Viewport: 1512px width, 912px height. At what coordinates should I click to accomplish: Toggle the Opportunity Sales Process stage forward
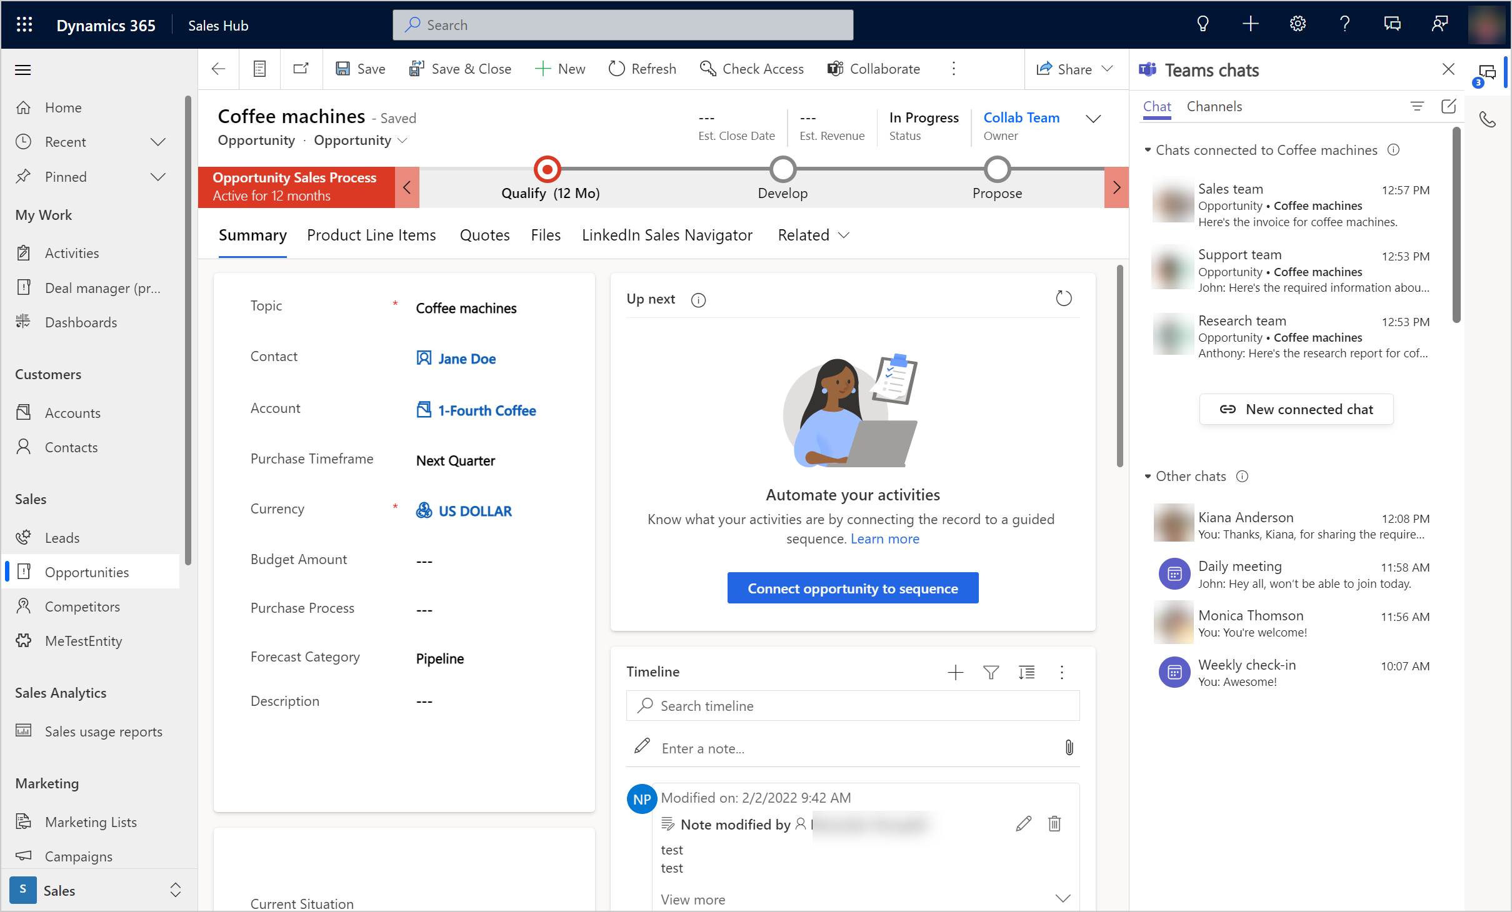click(x=1118, y=184)
